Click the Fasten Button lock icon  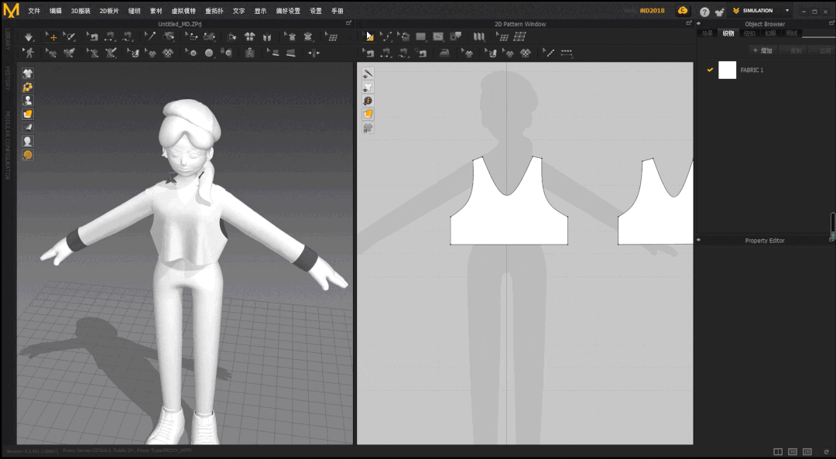[227, 53]
